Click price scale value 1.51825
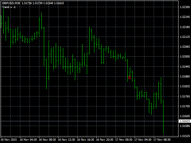Image resolution: width=191 pixels, height=143 pixels. point(185,86)
